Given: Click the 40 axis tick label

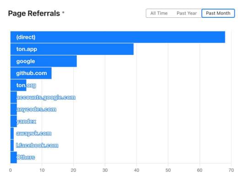Looking at the screenshot, I should [x=136, y=170].
